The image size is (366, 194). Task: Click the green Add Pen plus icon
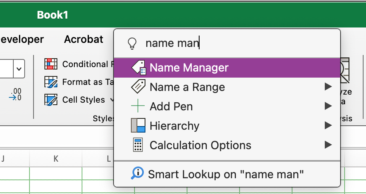pos(138,106)
